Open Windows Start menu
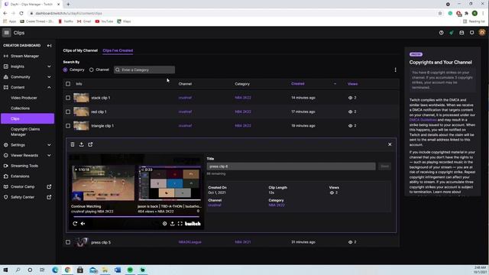The width and height of the screenshot is (489, 275). pos(5,270)
